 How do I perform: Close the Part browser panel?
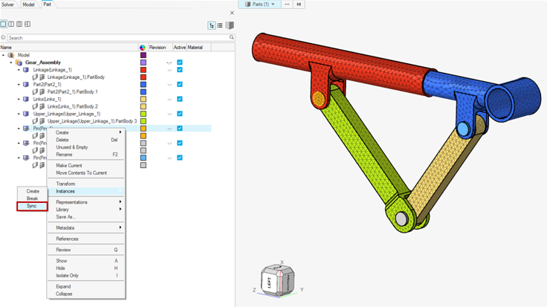pyautogui.click(x=232, y=13)
